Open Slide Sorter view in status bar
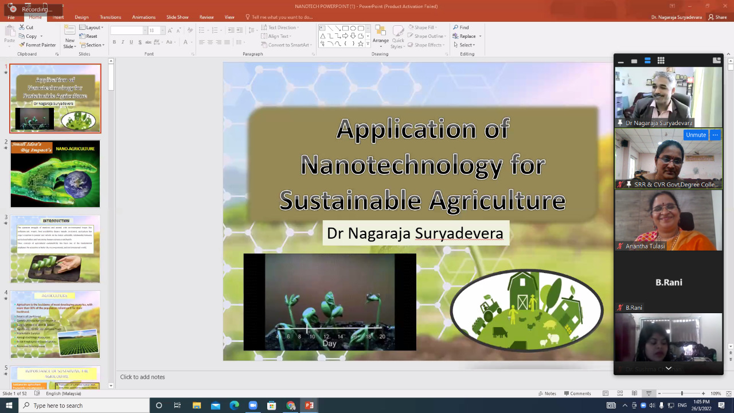 point(620,393)
